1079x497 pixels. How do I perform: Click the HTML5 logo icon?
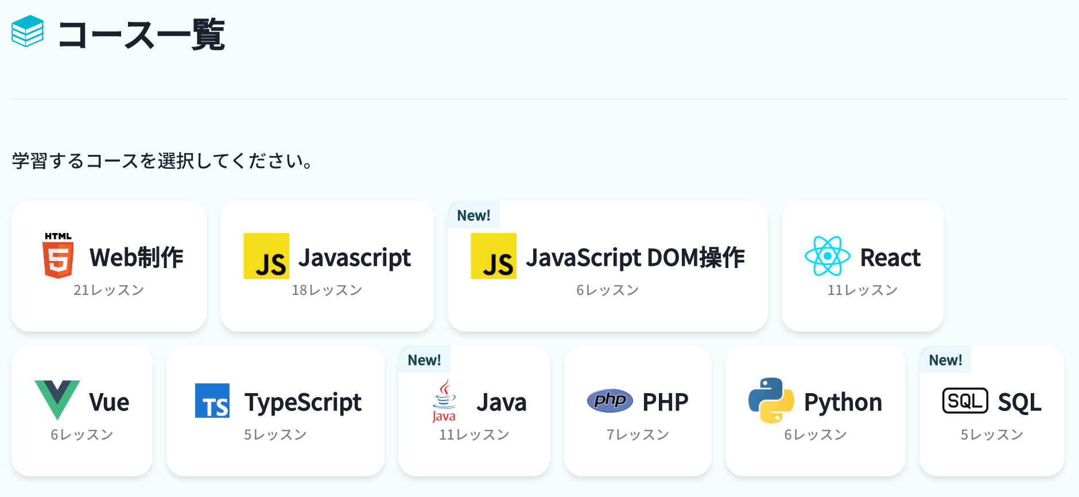58,256
